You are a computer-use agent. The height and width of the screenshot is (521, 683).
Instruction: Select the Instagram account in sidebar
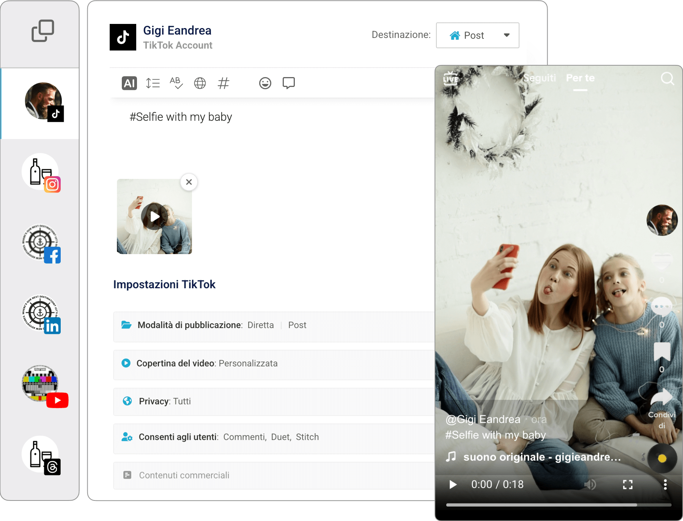coord(41,173)
